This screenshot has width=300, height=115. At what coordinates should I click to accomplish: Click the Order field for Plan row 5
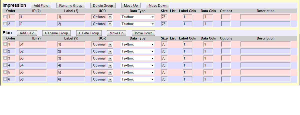pos(11,72)
